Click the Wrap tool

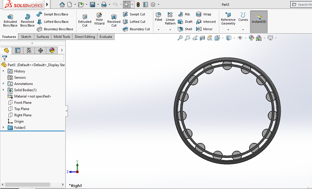[204, 14]
